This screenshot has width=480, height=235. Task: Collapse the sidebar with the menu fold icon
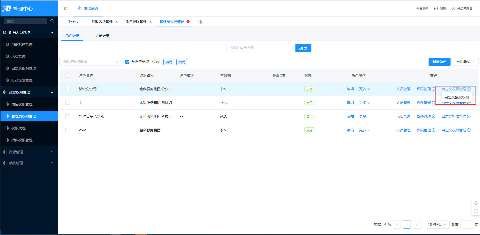(x=65, y=8)
